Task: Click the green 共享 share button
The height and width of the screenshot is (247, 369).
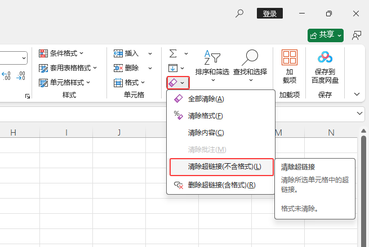Action: point(326,35)
